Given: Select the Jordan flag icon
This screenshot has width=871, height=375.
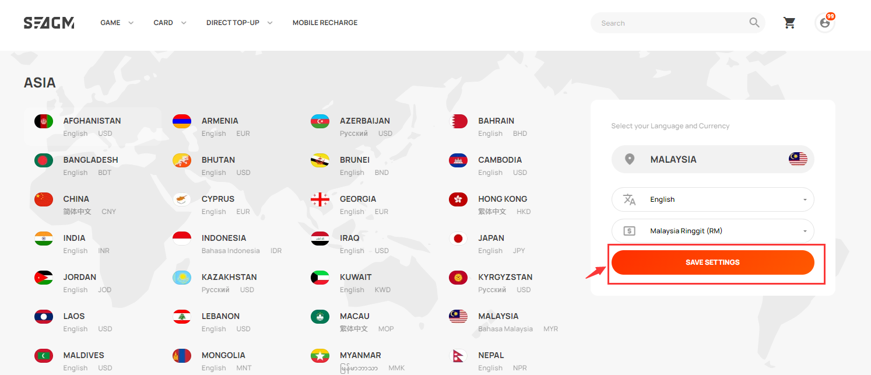Looking at the screenshot, I should [44, 278].
